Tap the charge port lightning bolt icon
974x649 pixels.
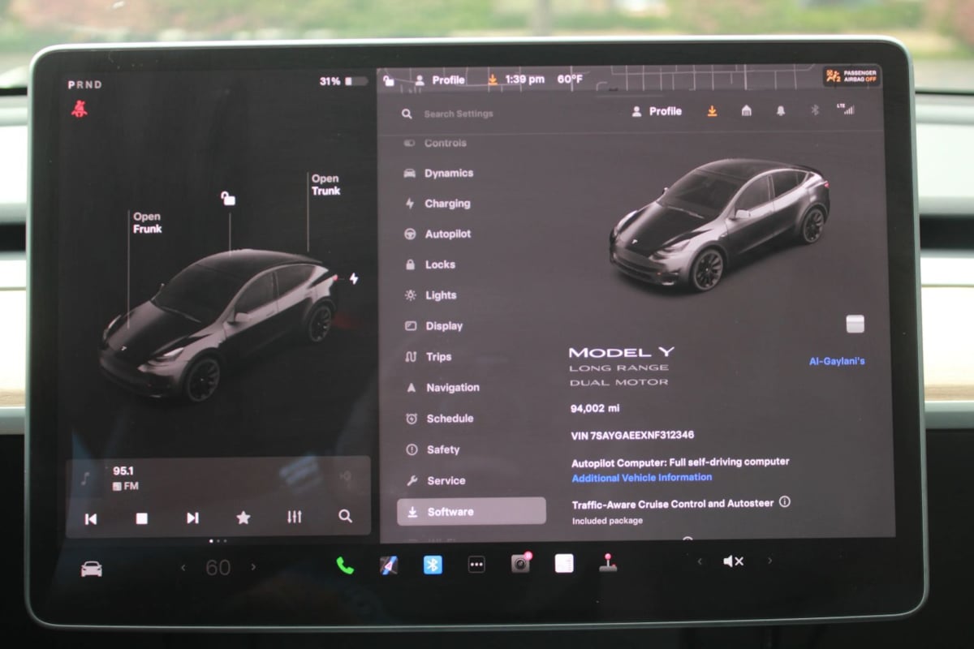pyautogui.click(x=354, y=278)
